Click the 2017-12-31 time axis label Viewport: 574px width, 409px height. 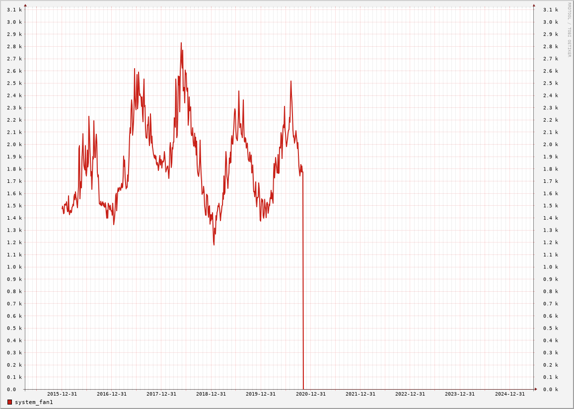coord(161,394)
